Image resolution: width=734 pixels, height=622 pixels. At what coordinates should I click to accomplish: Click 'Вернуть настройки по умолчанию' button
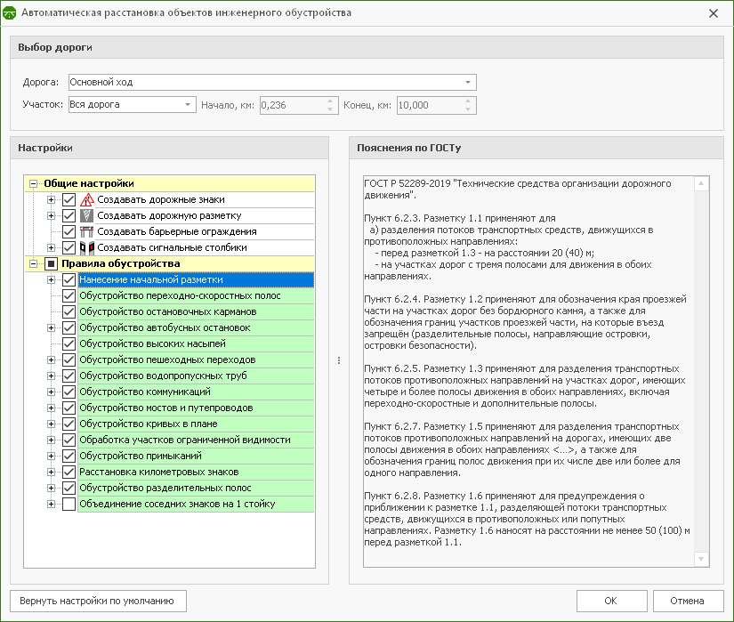[98, 601]
